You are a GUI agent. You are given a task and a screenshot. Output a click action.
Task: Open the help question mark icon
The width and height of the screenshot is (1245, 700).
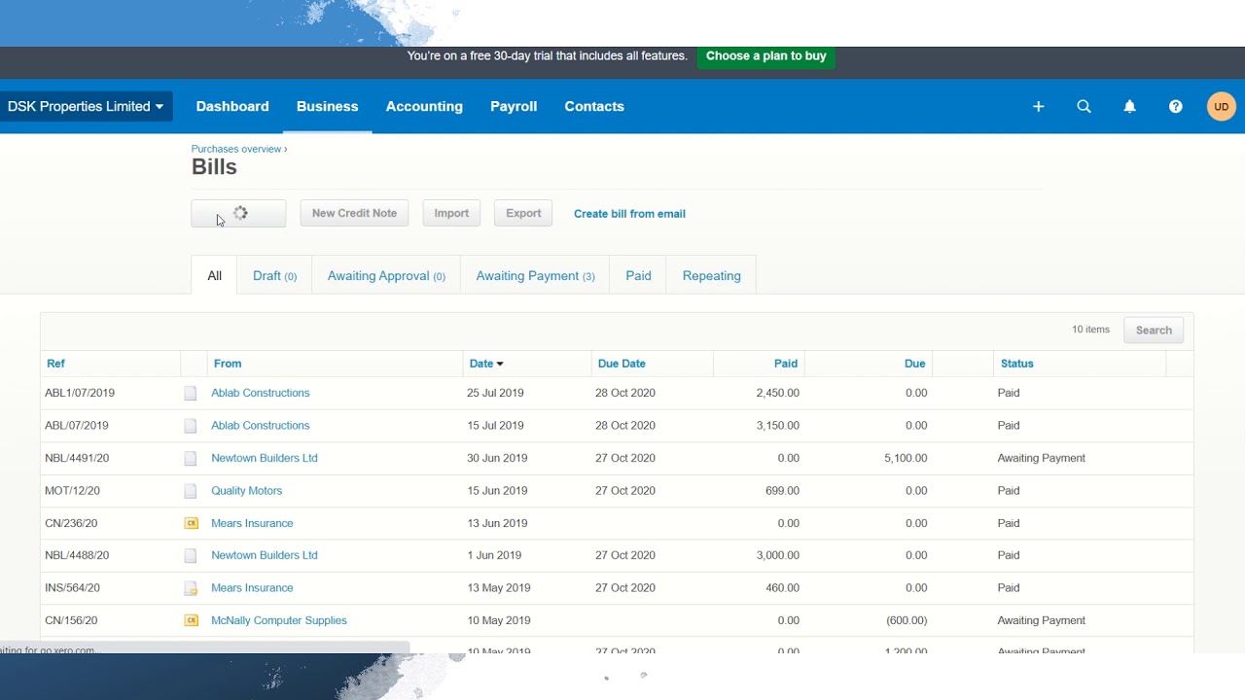tap(1175, 107)
